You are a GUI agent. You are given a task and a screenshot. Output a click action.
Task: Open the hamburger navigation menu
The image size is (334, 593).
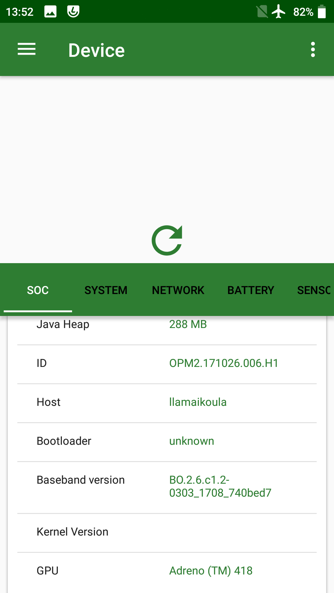27,49
